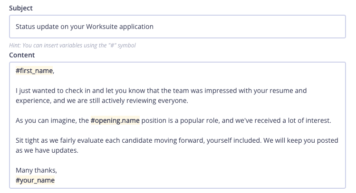The image size is (356, 193).
Task: Click the word "experience" in the content
Action: tap(33, 100)
